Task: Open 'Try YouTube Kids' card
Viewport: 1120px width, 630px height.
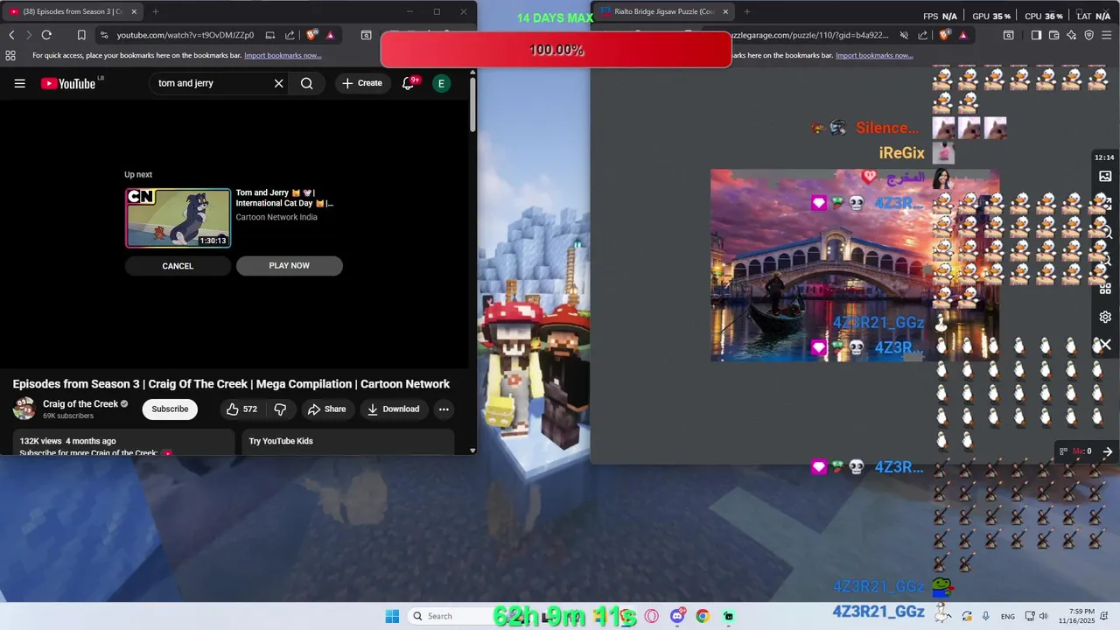Action: 348,441
